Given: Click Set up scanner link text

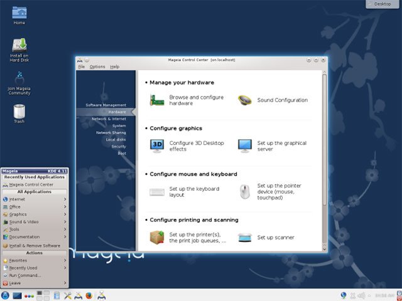Looking at the screenshot, I should coord(276,238).
